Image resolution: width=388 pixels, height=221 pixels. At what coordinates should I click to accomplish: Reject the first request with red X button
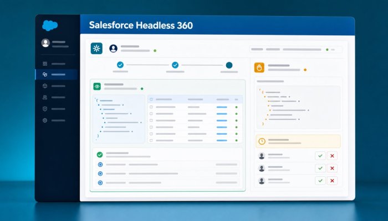(332, 156)
